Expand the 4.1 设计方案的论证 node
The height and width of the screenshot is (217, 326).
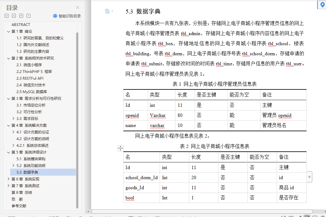point(13,132)
